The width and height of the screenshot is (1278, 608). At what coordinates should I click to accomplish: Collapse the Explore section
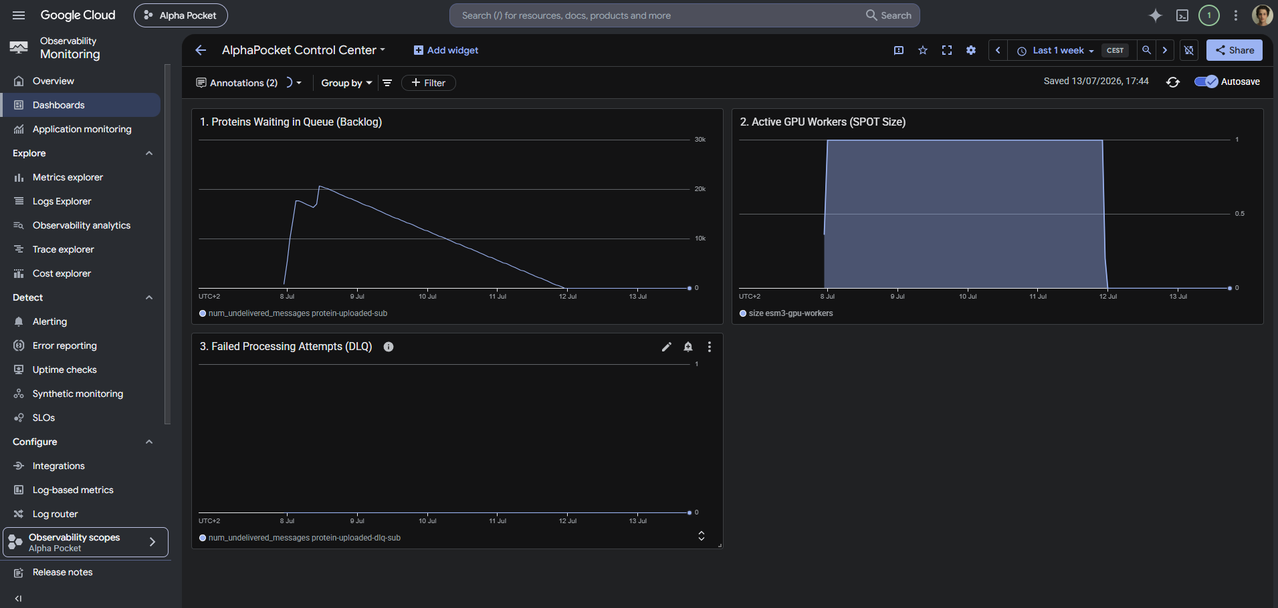[x=149, y=153]
